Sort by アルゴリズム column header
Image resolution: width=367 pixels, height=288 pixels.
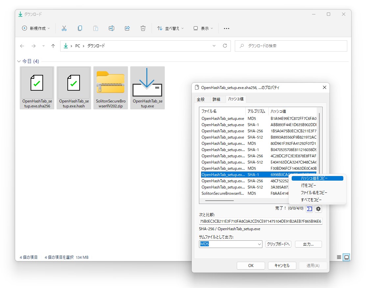257,111
